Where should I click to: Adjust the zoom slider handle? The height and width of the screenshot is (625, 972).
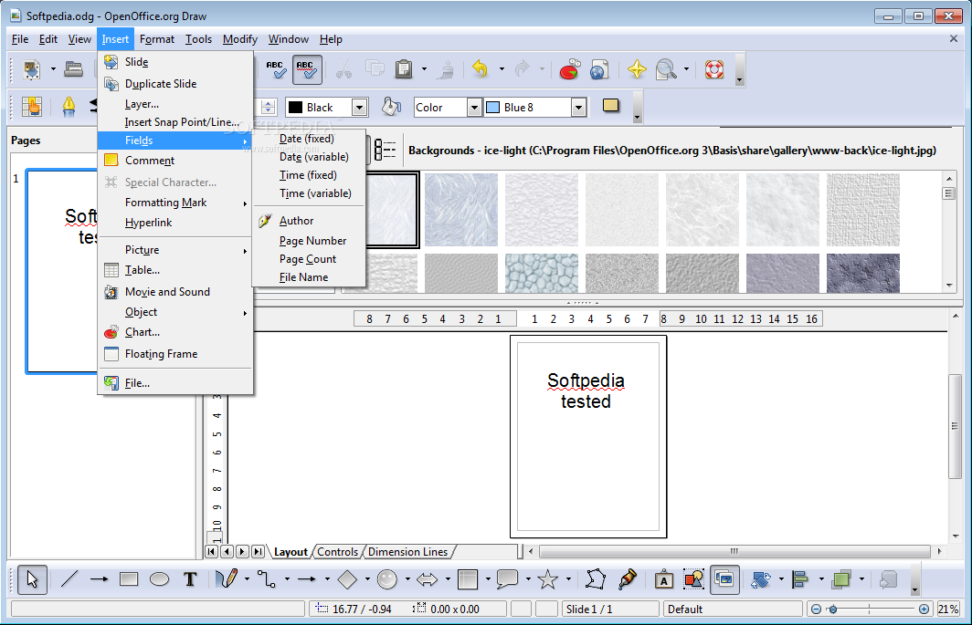tap(832, 609)
